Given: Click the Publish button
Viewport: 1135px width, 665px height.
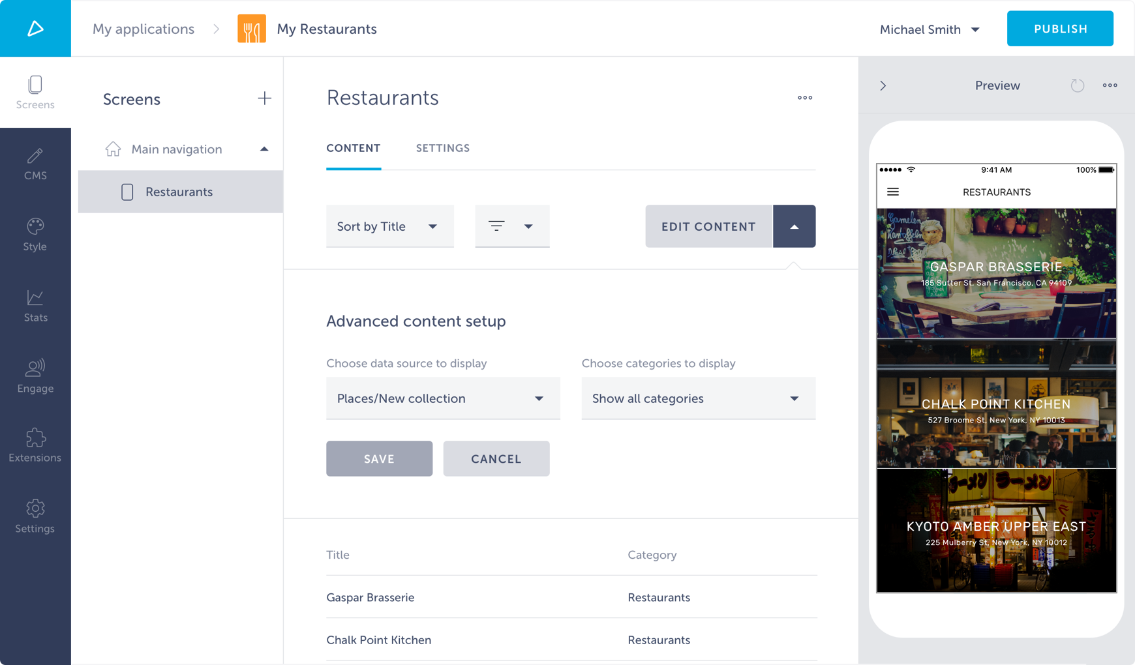Looking at the screenshot, I should (x=1060, y=29).
